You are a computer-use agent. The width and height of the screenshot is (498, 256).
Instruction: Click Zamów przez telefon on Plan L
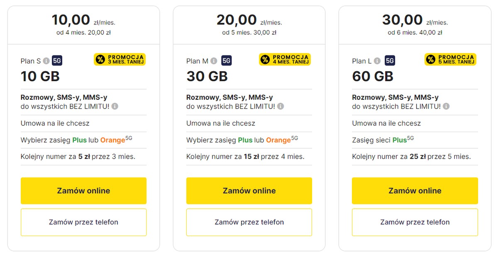click(415, 222)
